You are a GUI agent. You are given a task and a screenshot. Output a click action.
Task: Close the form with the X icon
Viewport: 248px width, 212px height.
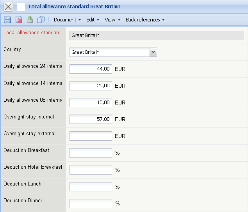tap(8, 7)
